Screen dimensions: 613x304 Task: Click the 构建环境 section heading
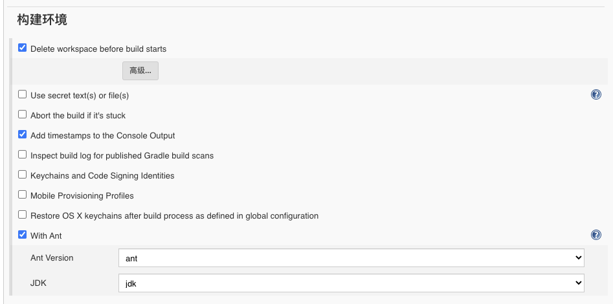(42, 19)
